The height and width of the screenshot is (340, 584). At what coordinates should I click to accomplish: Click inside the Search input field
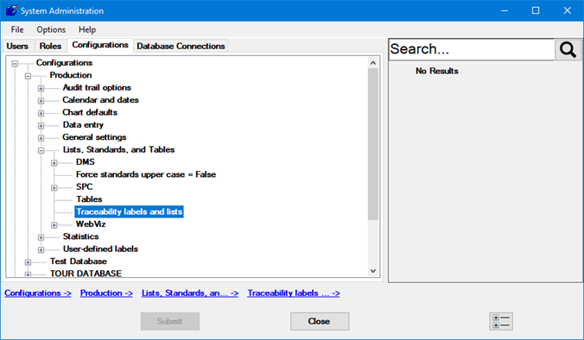click(472, 49)
